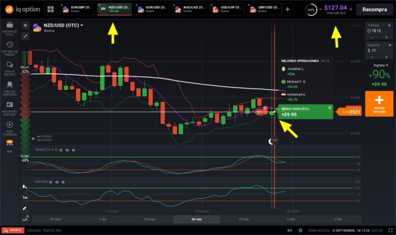
Task: Click the Ingreso info icon
Action: click(x=386, y=65)
